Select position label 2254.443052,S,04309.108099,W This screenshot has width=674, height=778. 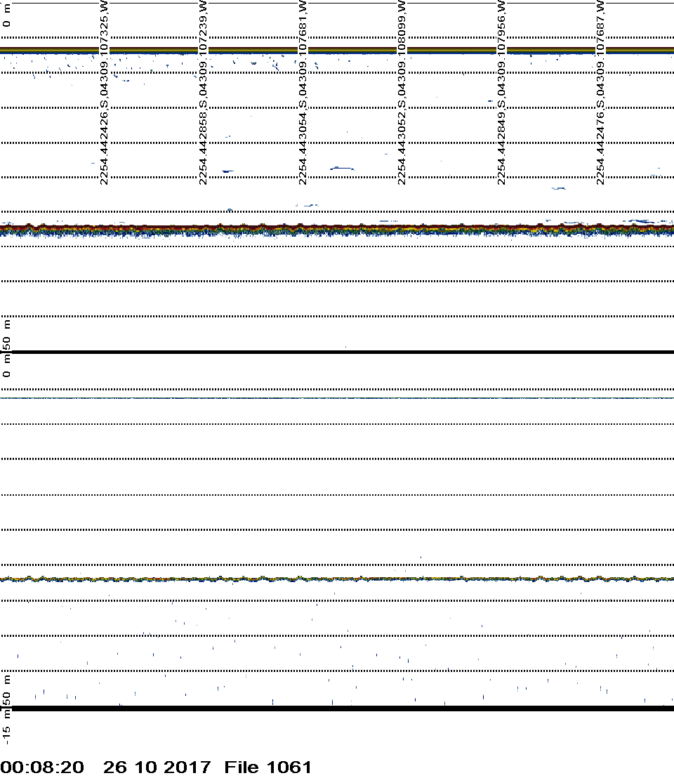coord(402,93)
